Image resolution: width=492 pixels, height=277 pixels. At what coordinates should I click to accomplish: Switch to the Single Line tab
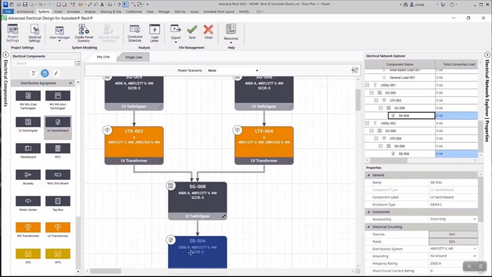click(x=134, y=57)
